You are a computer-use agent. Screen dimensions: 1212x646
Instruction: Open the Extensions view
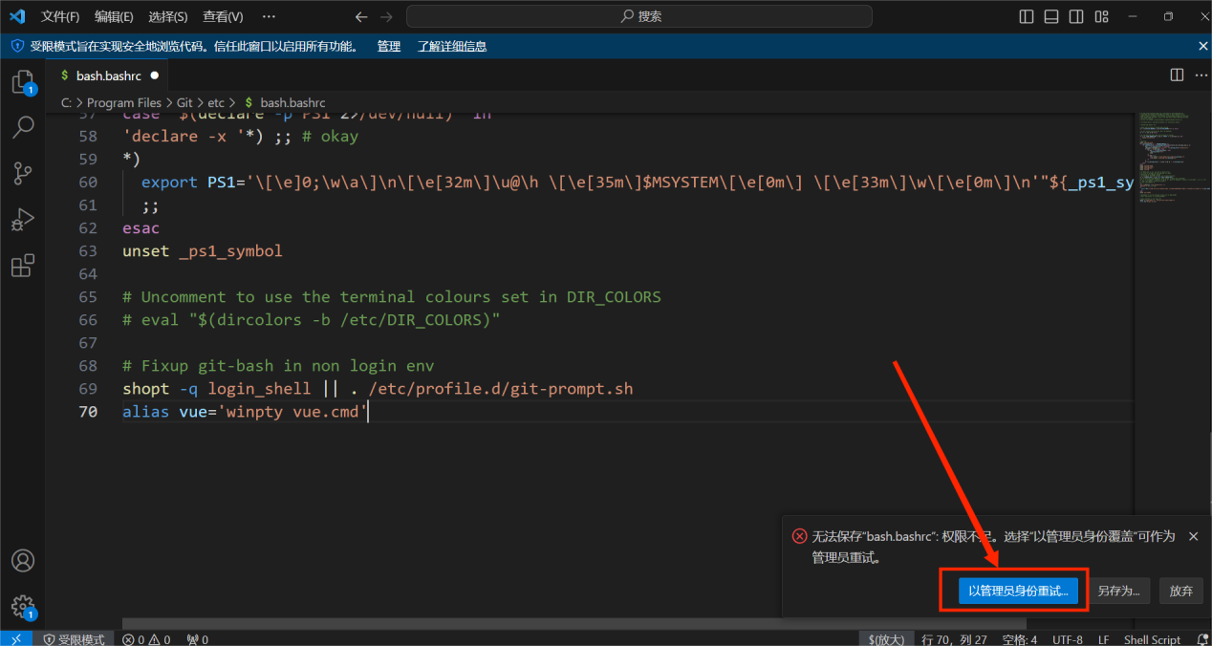tap(22, 266)
